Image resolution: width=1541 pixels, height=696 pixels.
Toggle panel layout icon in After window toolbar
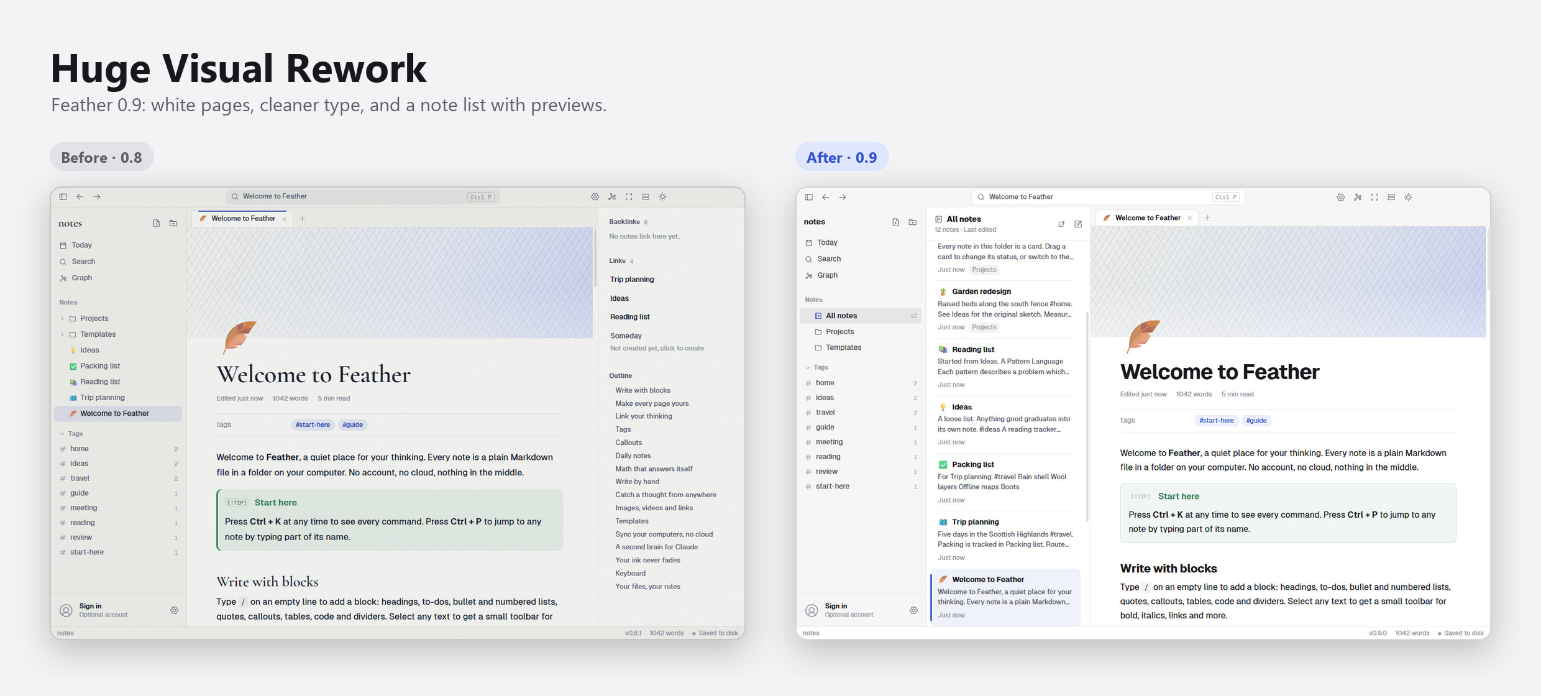click(x=1391, y=197)
